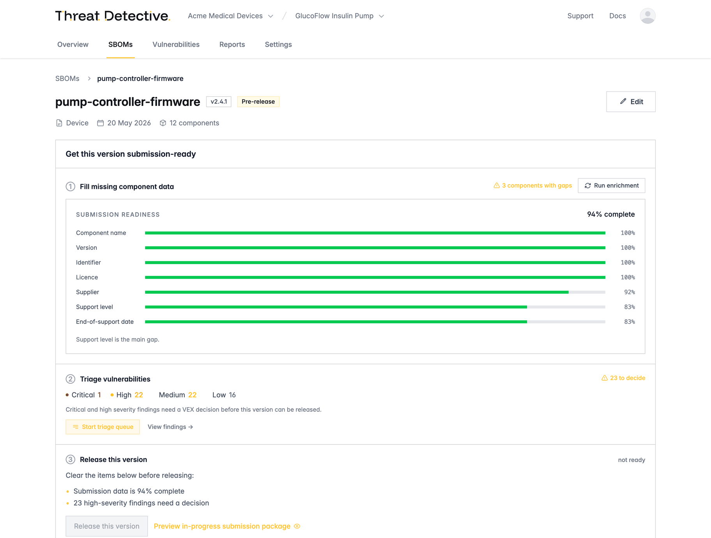711x538 pixels.
Task: Click the 'Version' readiness row label
Action: pos(87,248)
